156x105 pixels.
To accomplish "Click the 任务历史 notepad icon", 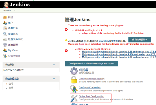I will coord(5,28).
